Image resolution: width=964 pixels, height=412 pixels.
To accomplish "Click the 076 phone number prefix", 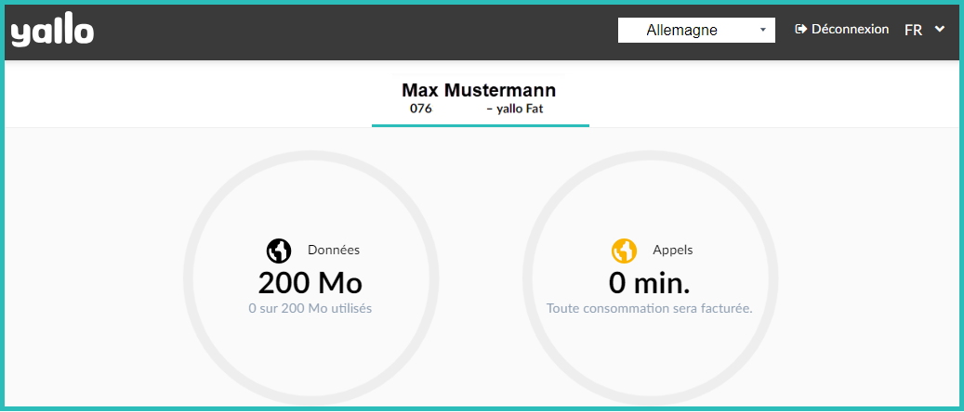I will click(421, 109).
